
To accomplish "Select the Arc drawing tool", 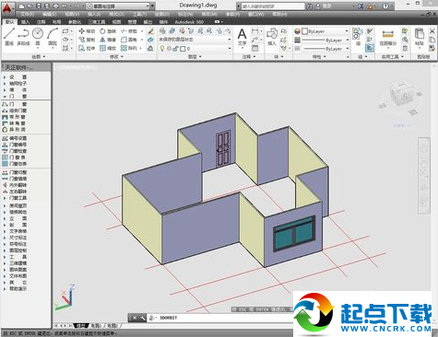I will [x=53, y=36].
